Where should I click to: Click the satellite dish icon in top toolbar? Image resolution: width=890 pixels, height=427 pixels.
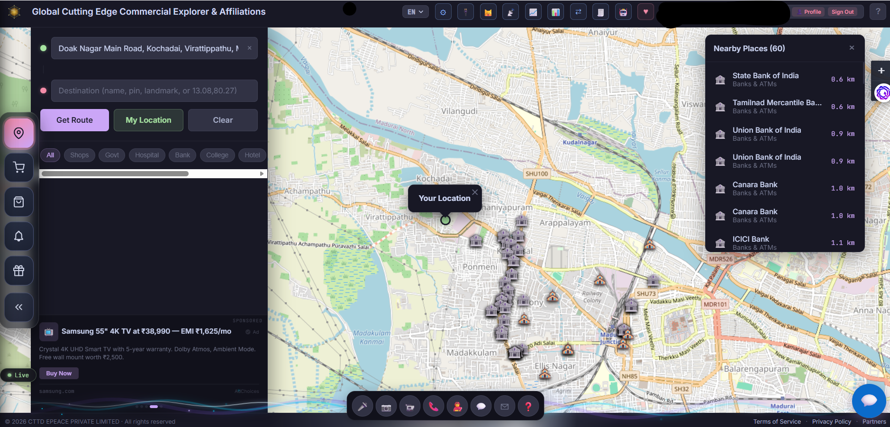pos(510,12)
